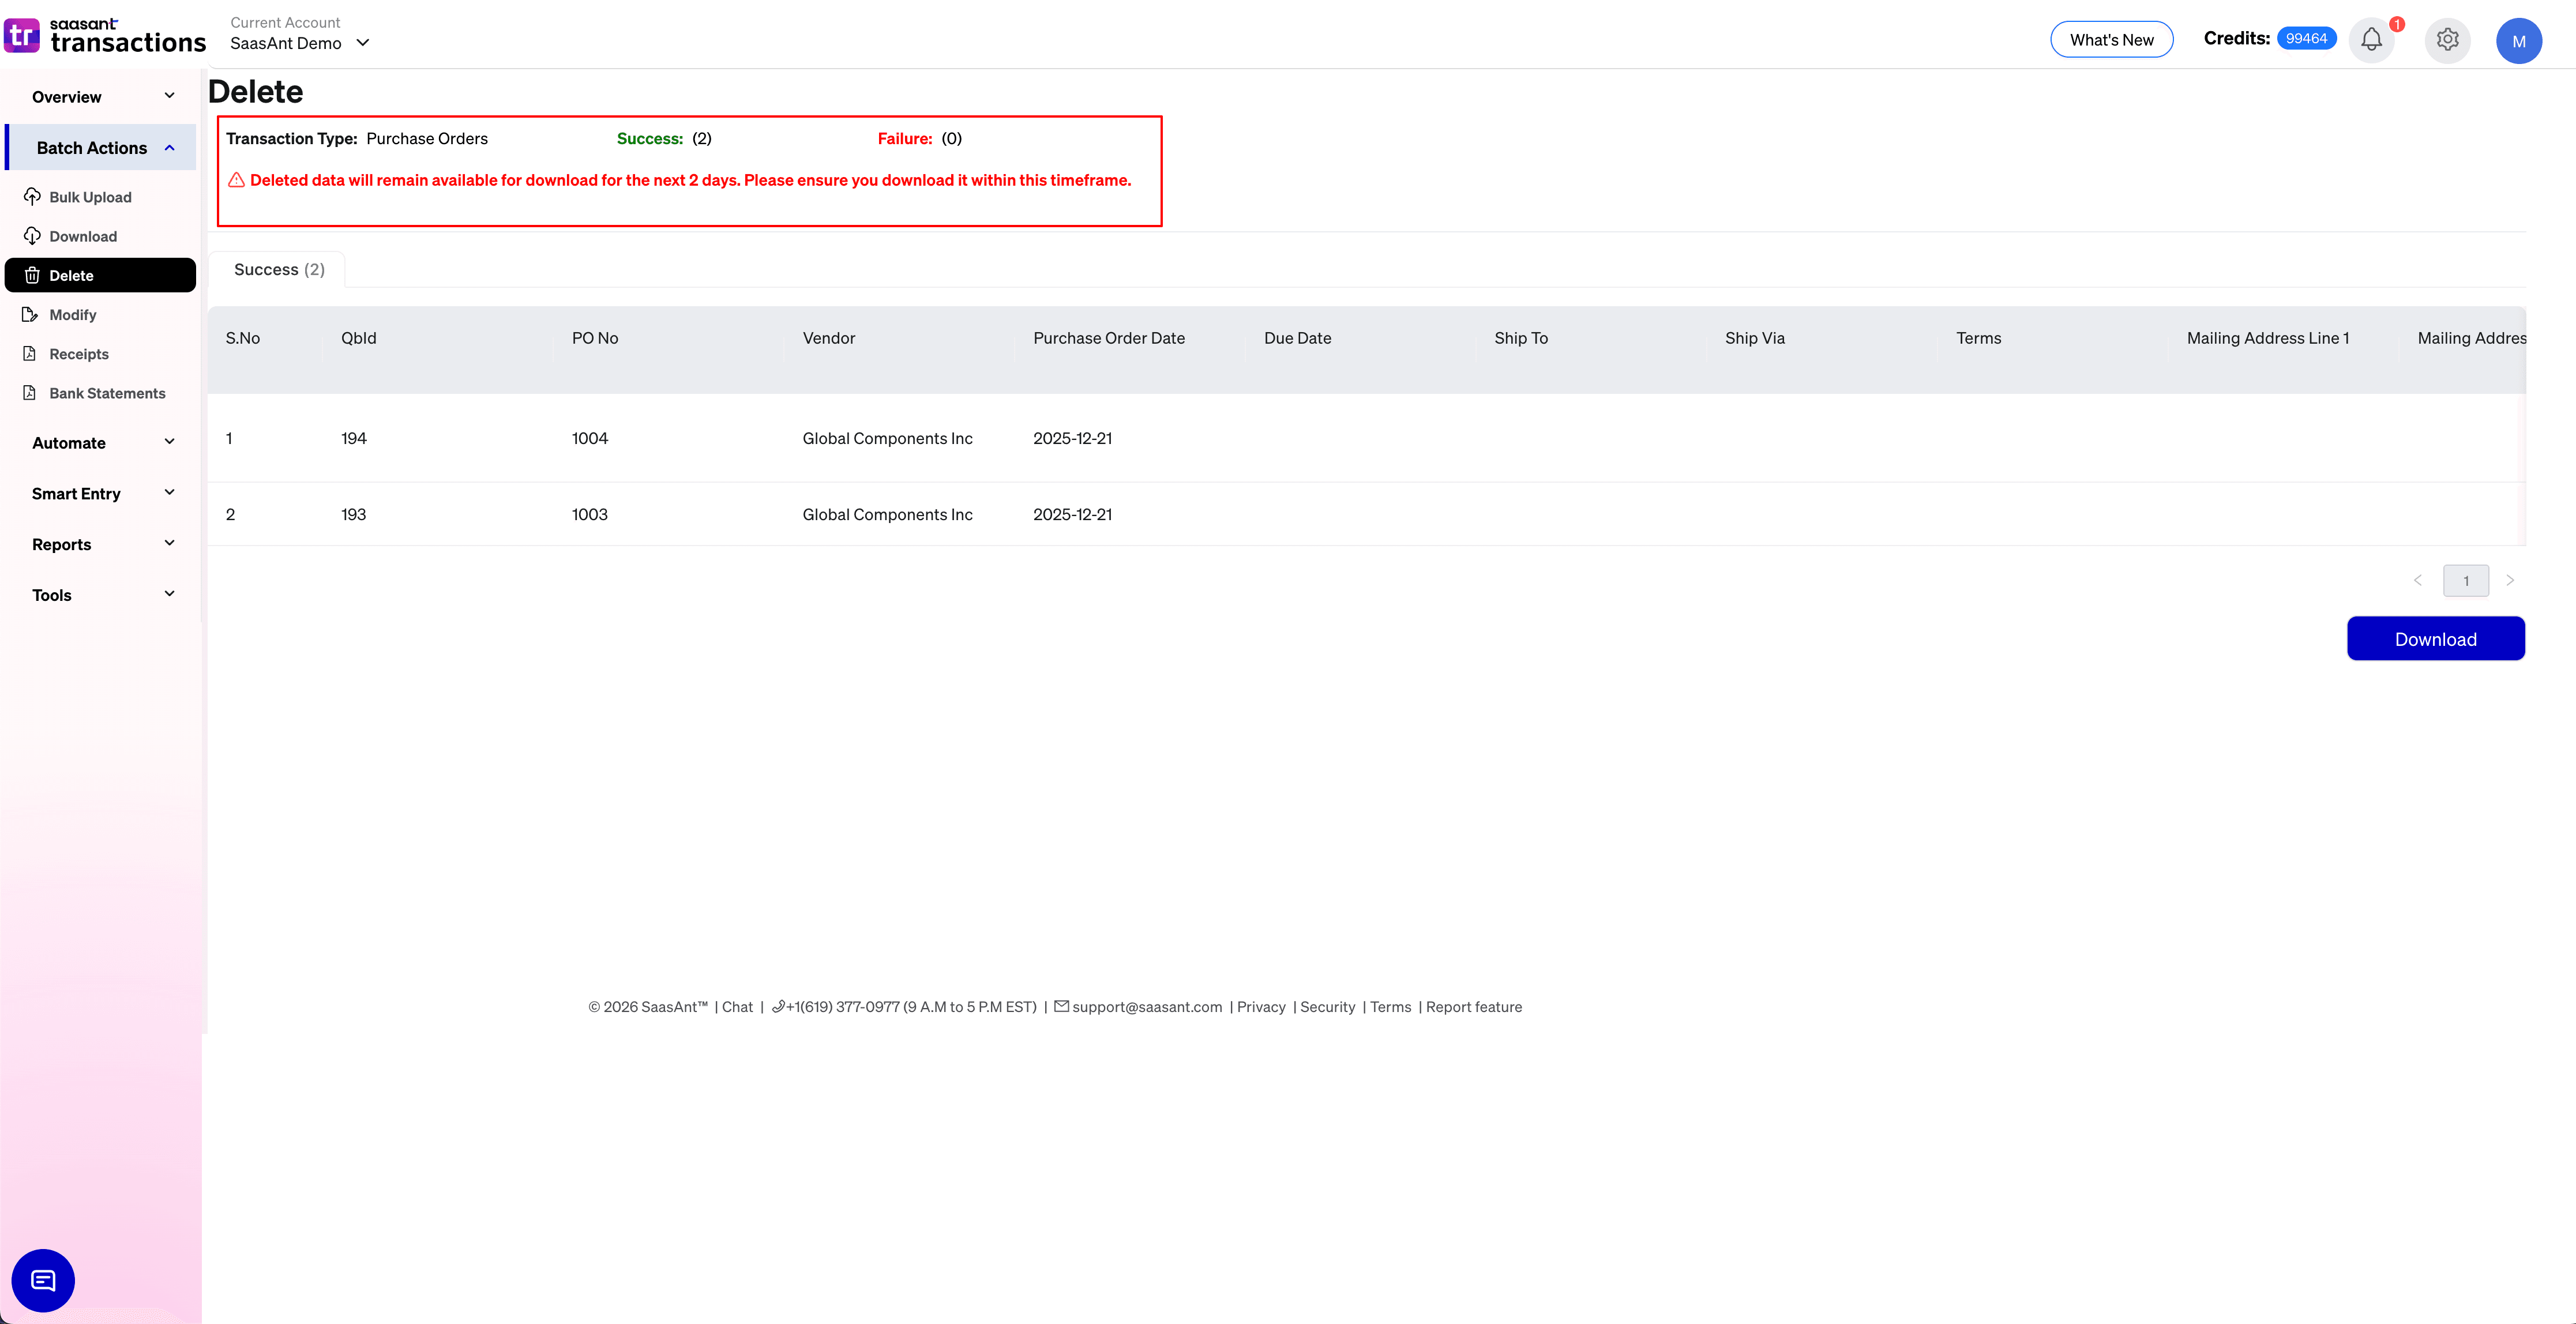
Task: Open the chat bubble widget
Action: click(43, 1280)
